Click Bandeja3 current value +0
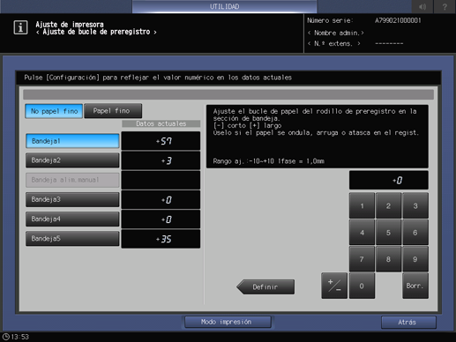 (161, 199)
